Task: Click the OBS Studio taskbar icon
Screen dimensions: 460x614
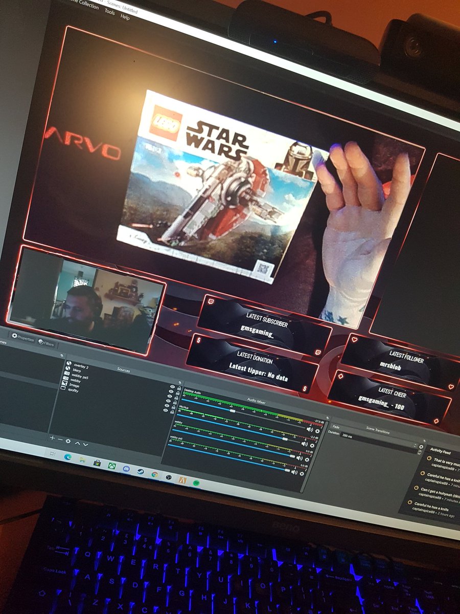Action: click(169, 477)
